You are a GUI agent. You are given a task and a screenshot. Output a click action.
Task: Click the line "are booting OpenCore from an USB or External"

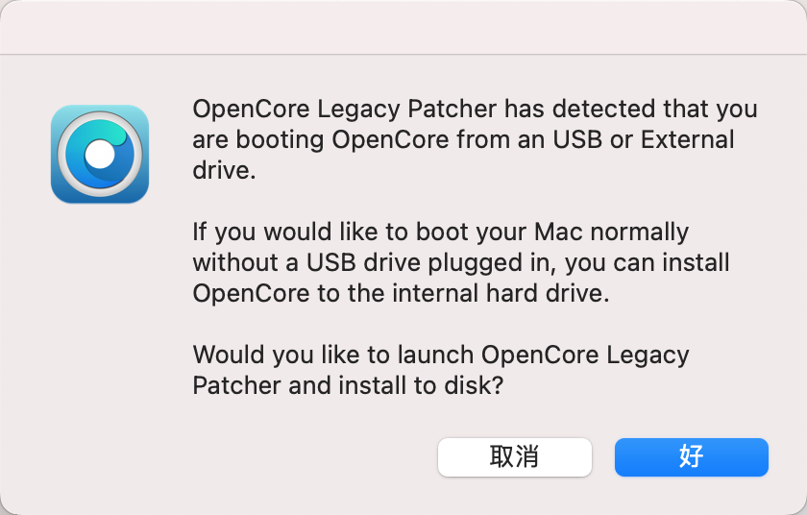(x=463, y=139)
